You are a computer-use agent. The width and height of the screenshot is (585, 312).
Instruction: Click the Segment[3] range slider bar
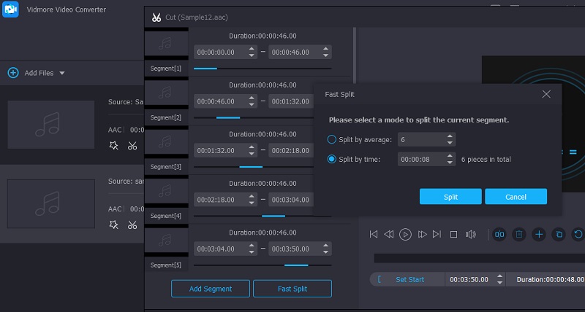[262, 167]
